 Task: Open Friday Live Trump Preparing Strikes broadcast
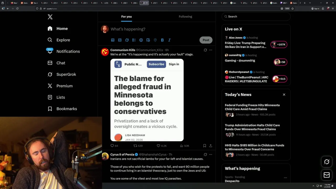(x=245, y=45)
